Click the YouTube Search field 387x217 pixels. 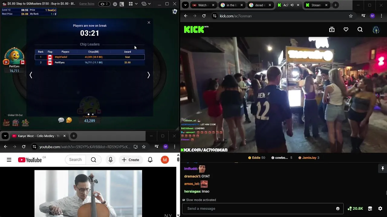tap(75, 160)
